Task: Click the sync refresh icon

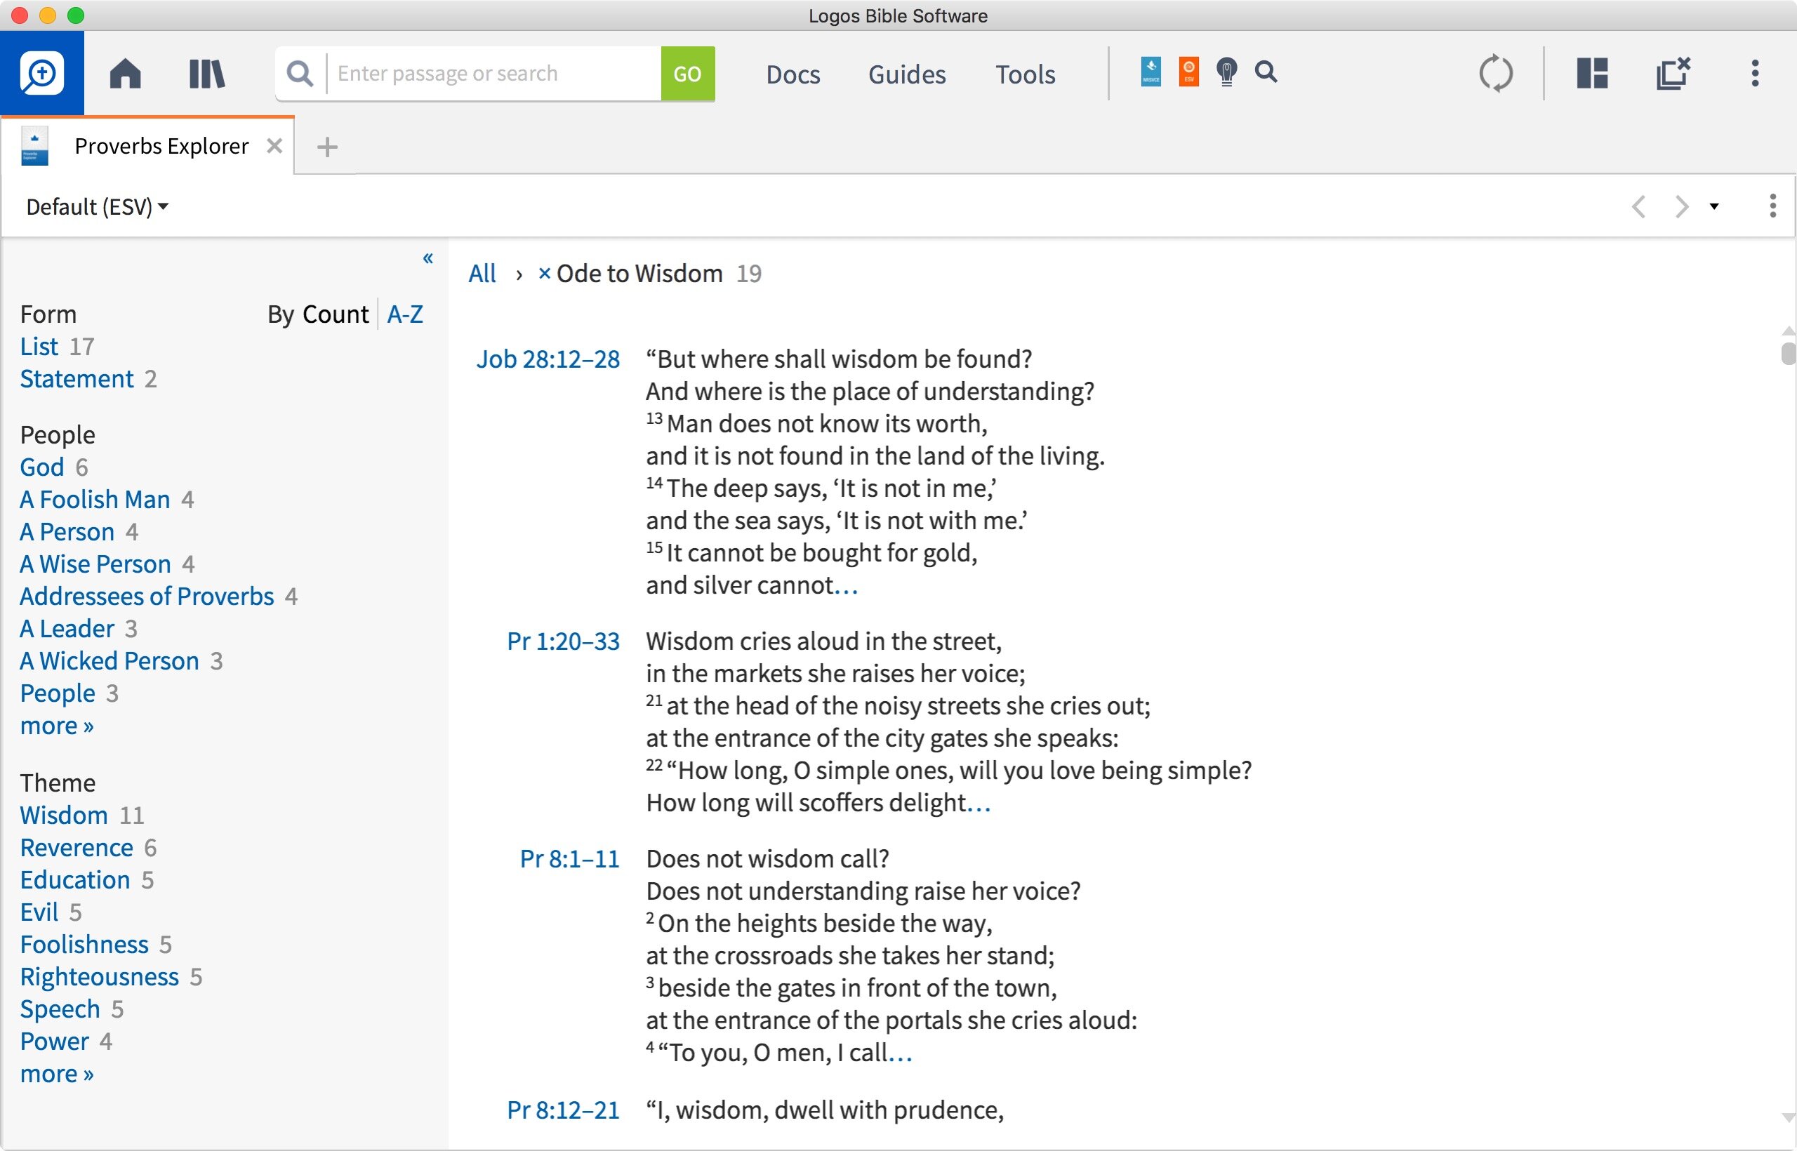Action: click(x=1496, y=73)
